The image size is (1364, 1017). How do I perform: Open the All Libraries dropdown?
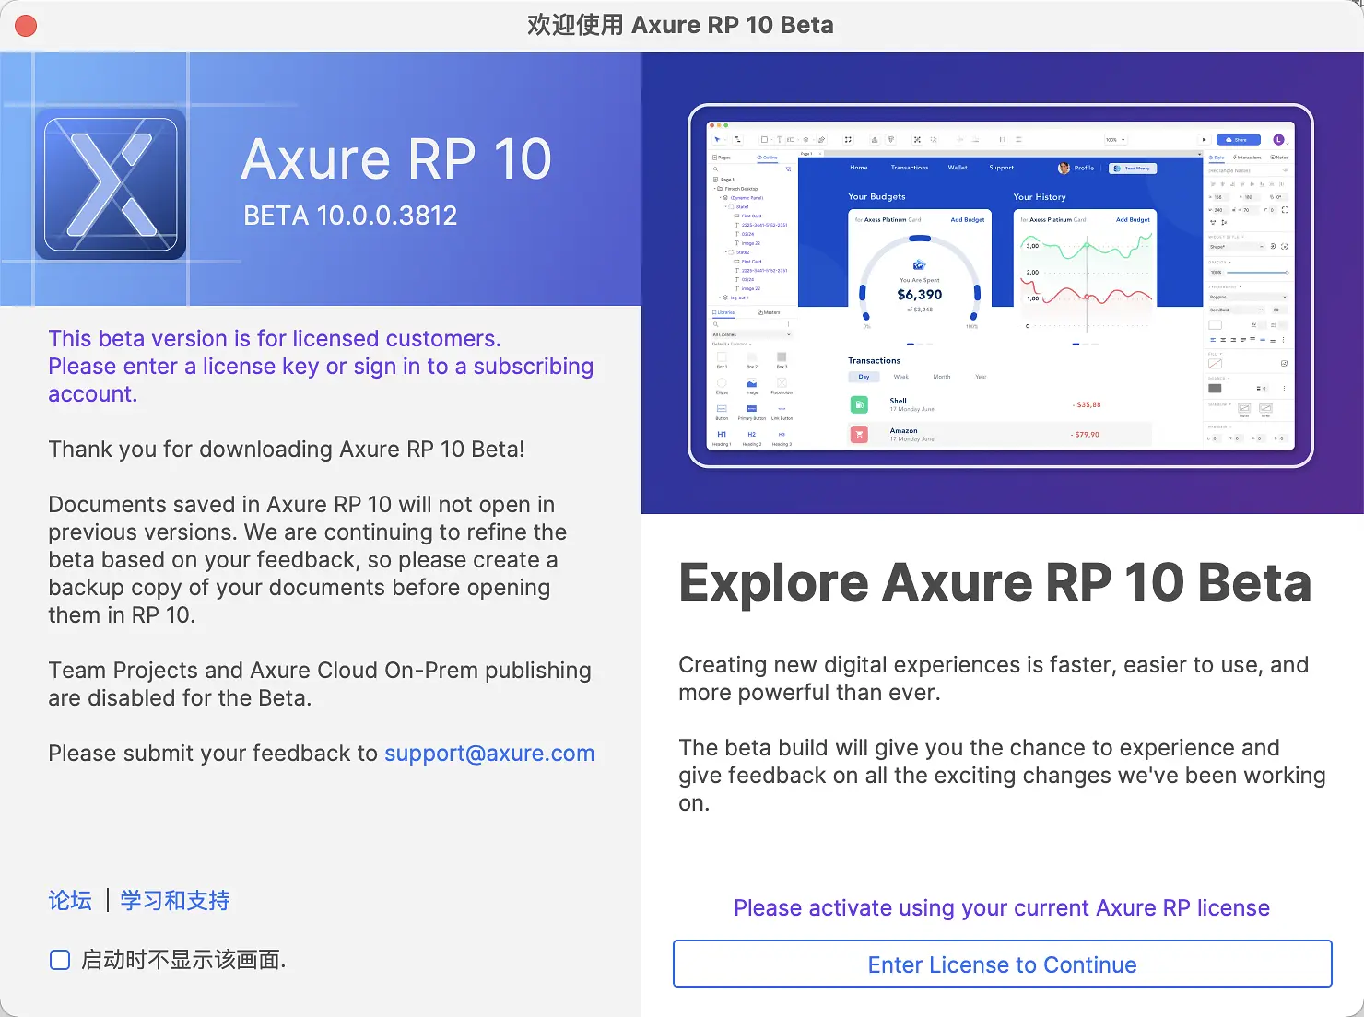750,334
